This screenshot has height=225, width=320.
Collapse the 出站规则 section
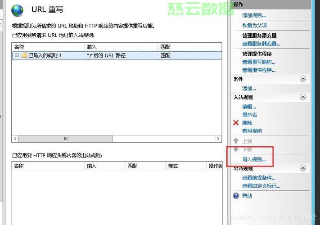pyautogui.click(x=303, y=168)
